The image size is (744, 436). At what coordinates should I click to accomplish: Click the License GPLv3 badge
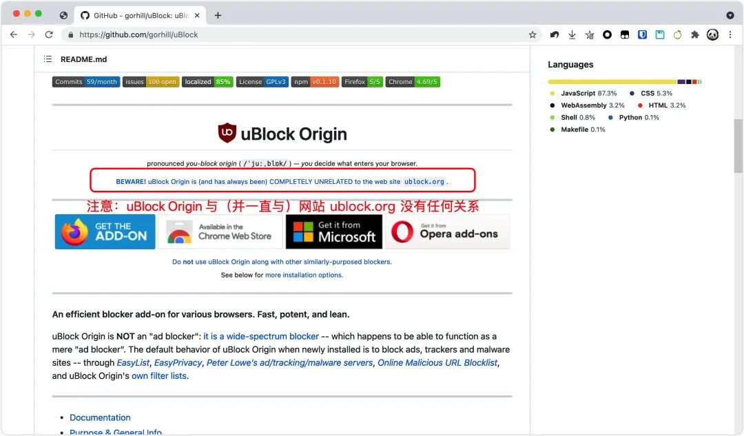point(262,81)
